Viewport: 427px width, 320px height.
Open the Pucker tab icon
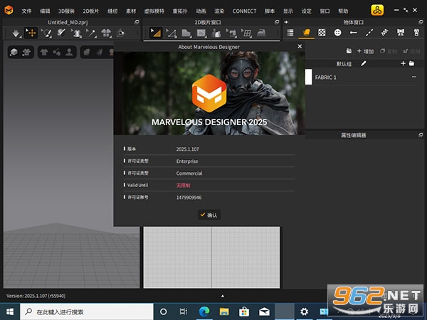point(384,33)
